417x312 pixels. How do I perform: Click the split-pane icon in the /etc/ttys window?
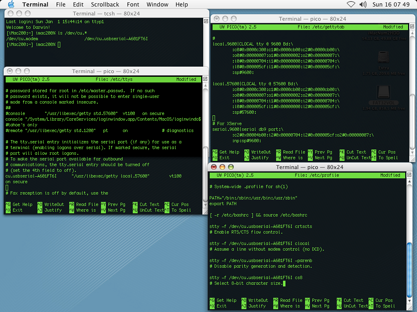pyautogui.click(x=205, y=79)
